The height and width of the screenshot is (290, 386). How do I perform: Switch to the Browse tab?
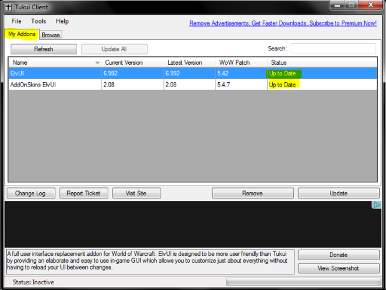50,35
